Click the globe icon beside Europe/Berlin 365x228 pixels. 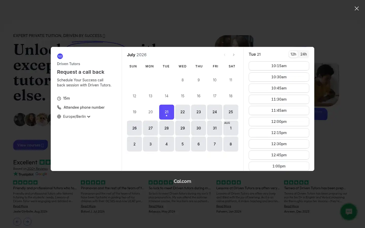(59, 117)
